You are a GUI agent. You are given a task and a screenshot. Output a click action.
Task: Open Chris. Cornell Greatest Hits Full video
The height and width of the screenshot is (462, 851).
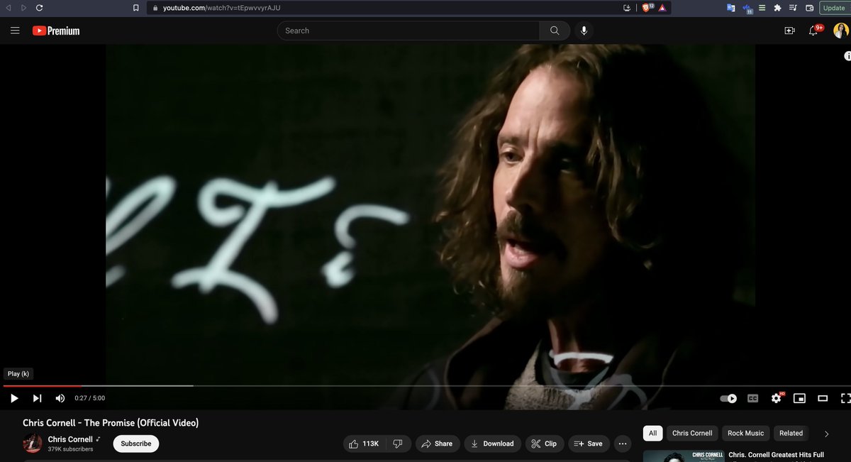(776, 454)
